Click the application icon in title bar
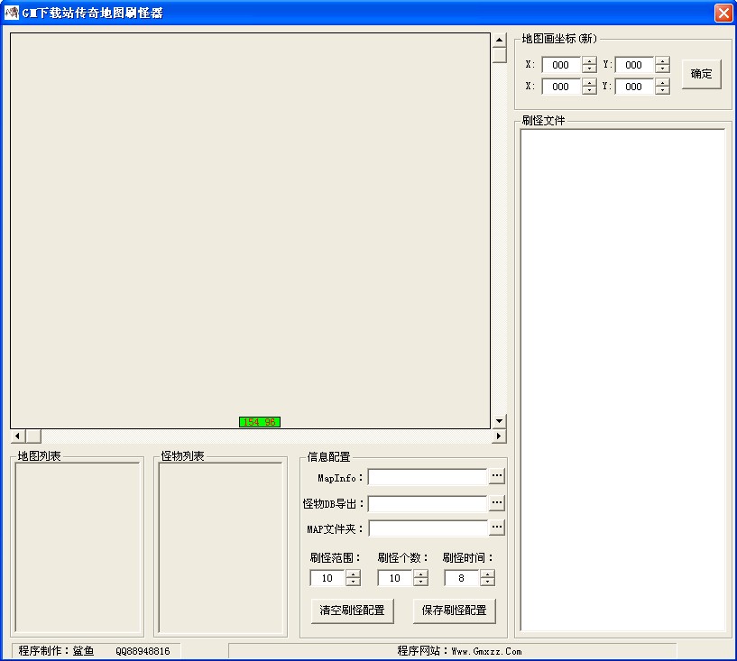The height and width of the screenshot is (661, 737). pos(12,13)
